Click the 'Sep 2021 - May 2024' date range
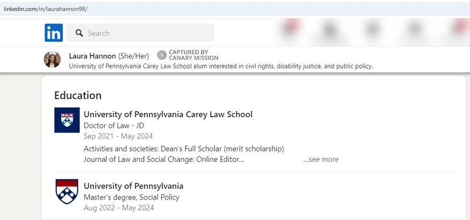This screenshot has height=220, width=470. pyautogui.click(x=118, y=137)
